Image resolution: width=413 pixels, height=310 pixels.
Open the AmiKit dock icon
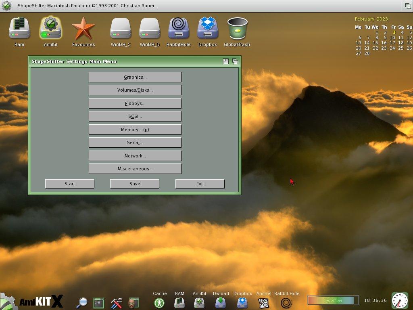(199, 303)
